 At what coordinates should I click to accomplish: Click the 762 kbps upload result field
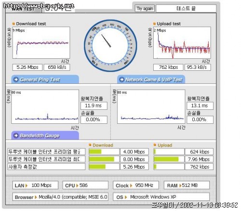[168, 67]
